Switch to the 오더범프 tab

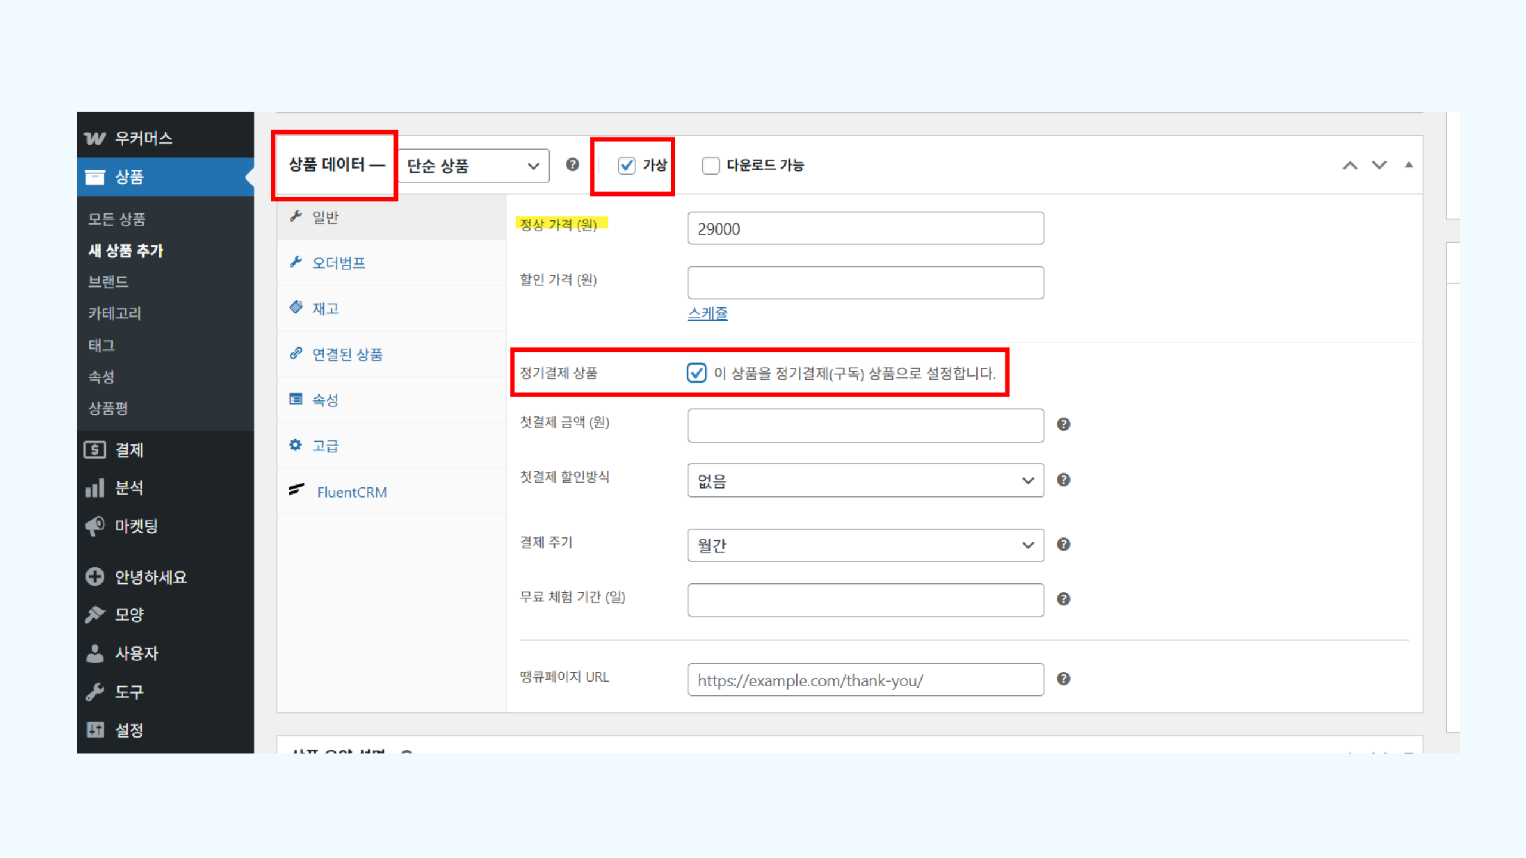pyautogui.click(x=392, y=263)
